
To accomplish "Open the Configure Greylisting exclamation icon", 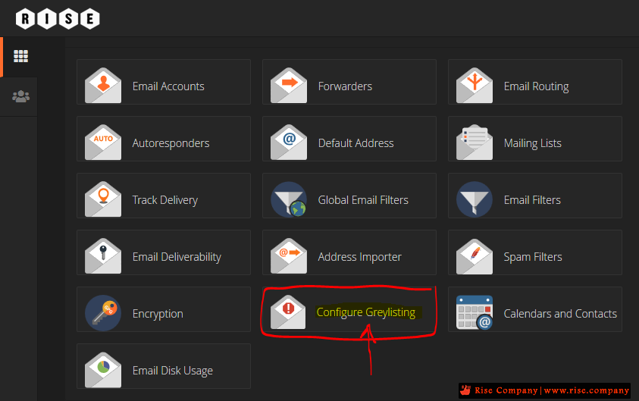I will 288,312.
